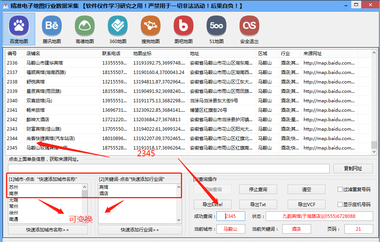Click keyword list scroll up arrow

179,187
